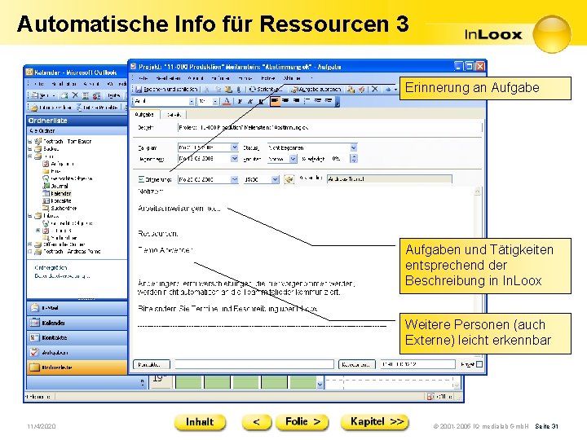The height and width of the screenshot is (440, 587).
Task: Open the E-Mail navigation pane button
Action: [77, 308]
